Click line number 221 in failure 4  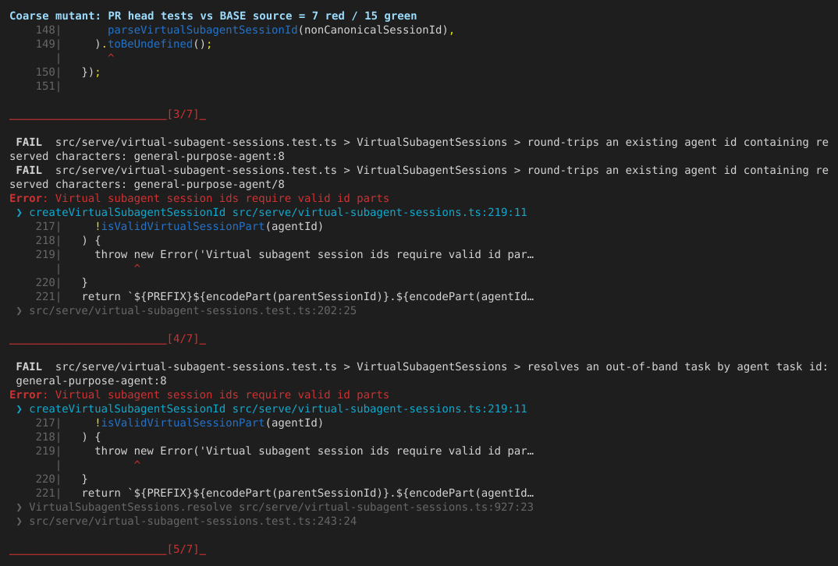click(x=45, y=493)
